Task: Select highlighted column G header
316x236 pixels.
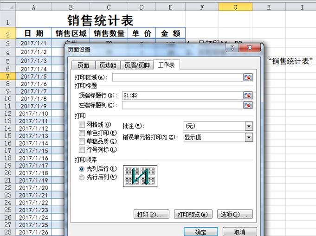Action: (235, 7)
